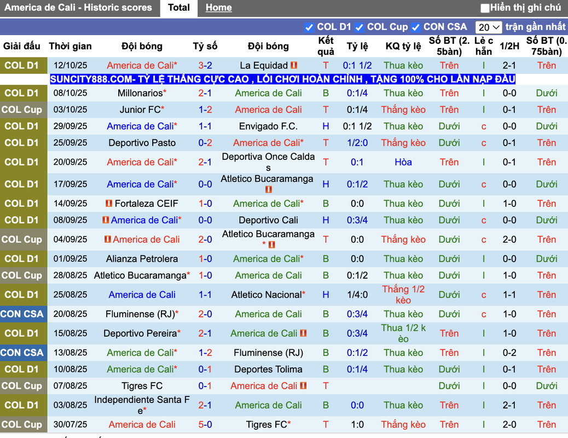
Task: Click Deportiva Once Caldas team name
Action: point(269,162)
